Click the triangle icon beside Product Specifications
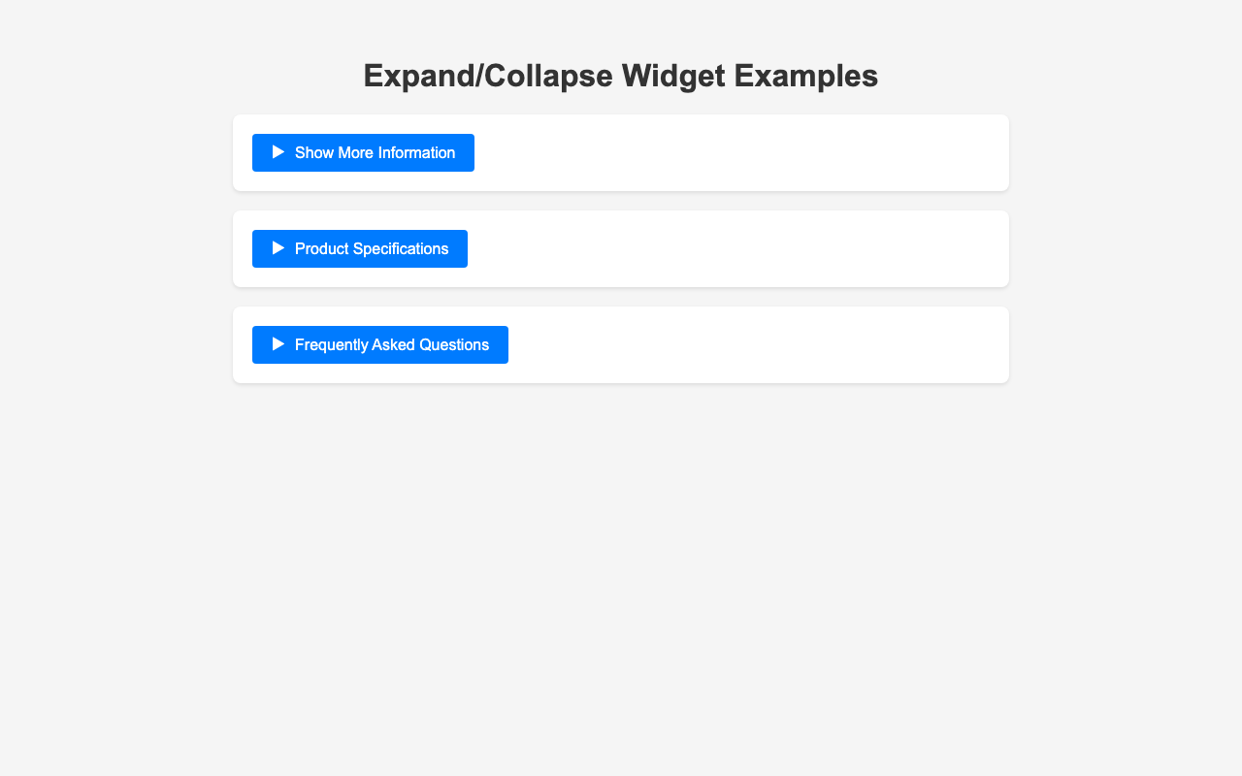The width and height of the screenshot is (1242, 776). pos(278,248)
